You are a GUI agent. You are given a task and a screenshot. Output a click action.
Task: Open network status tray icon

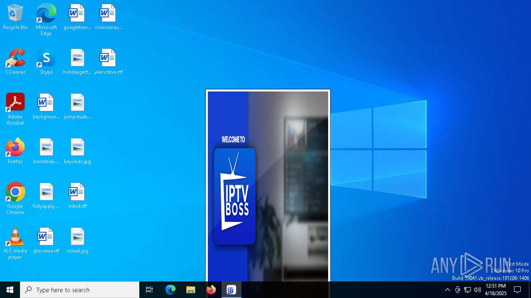point(468,290)
